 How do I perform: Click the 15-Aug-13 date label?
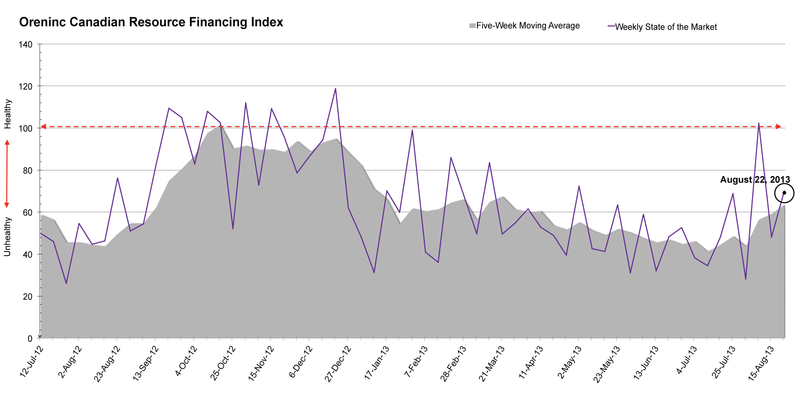[x=761, y=364]
